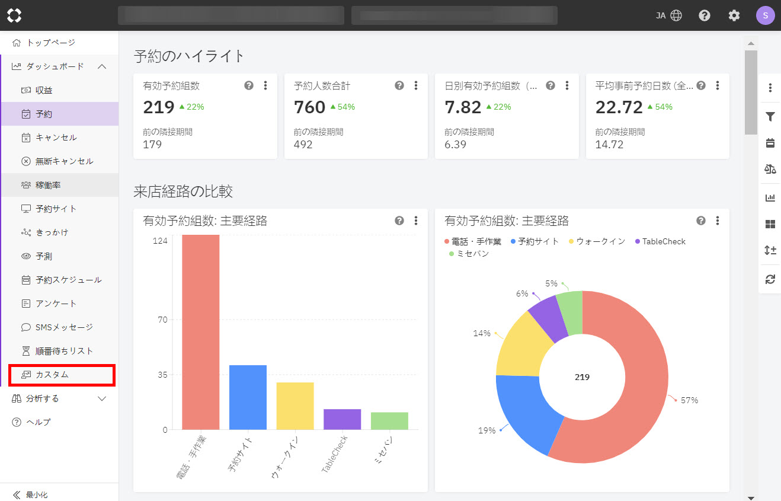
Task: Click scrollbar down arrow
Action: click(751, 497)
